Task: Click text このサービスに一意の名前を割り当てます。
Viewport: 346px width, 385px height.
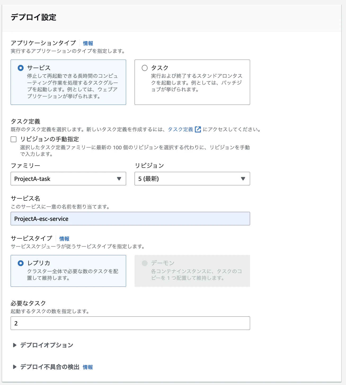Action: tap(60, 207)
